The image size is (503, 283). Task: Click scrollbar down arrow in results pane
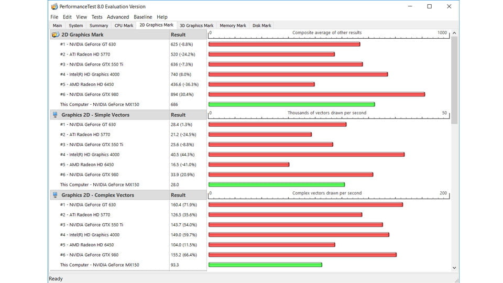tap(454, 267)
